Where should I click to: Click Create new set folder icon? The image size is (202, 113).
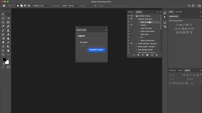coord(147,55)
